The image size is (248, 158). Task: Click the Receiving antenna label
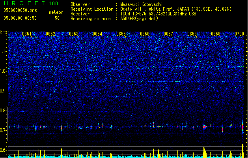[91, 19]
